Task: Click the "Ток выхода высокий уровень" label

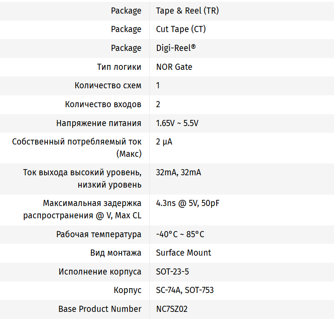Action: [82, 173]
